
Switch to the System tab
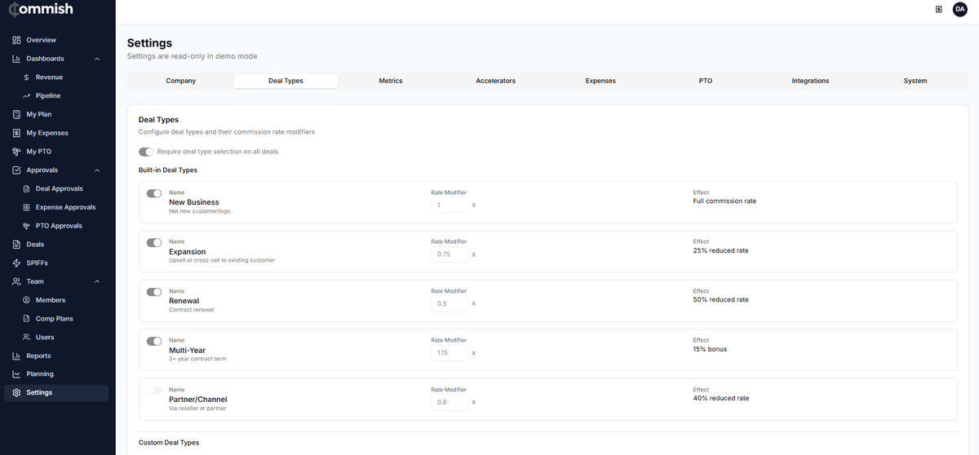tap(915, 81)
